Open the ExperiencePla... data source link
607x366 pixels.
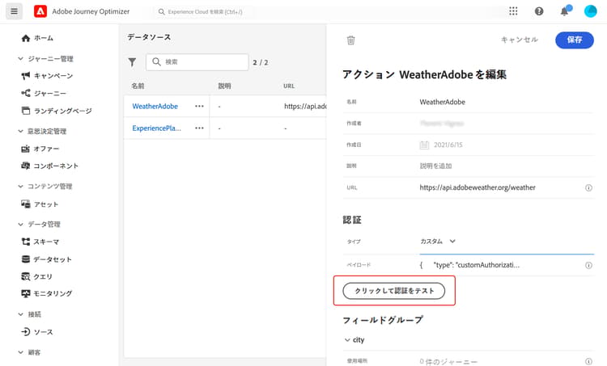(x=156, y=128)
